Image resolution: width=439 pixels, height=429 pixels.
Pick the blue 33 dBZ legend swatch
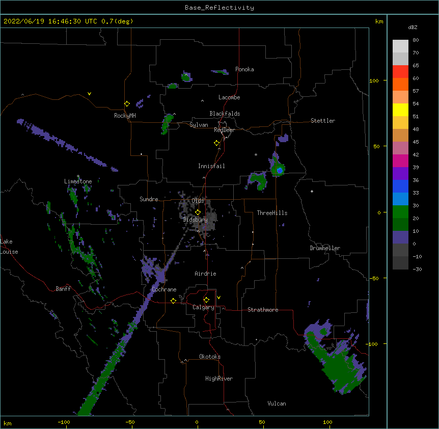[400, 186]
